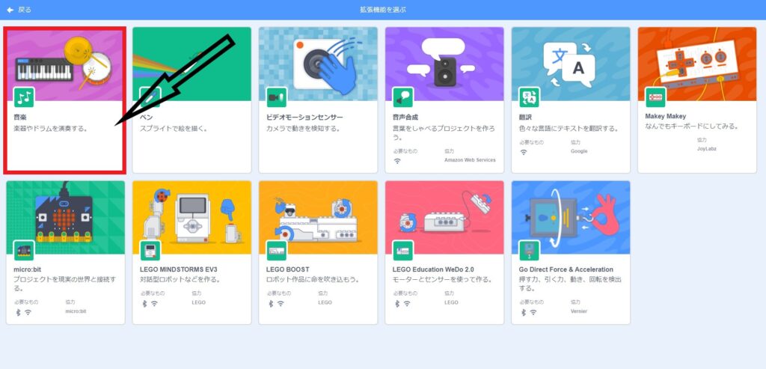Click 楽器やドラムを演奏する description
The image size is (766, 369).
click(50, 129)
